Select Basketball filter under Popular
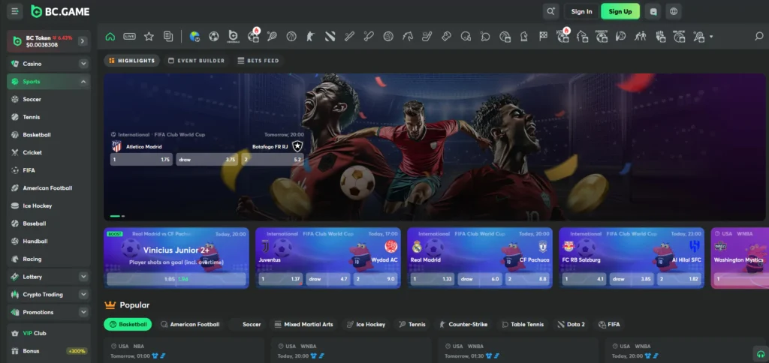This screenshot has width=769, height=363. pyautogui.click(x=128, y=324)
